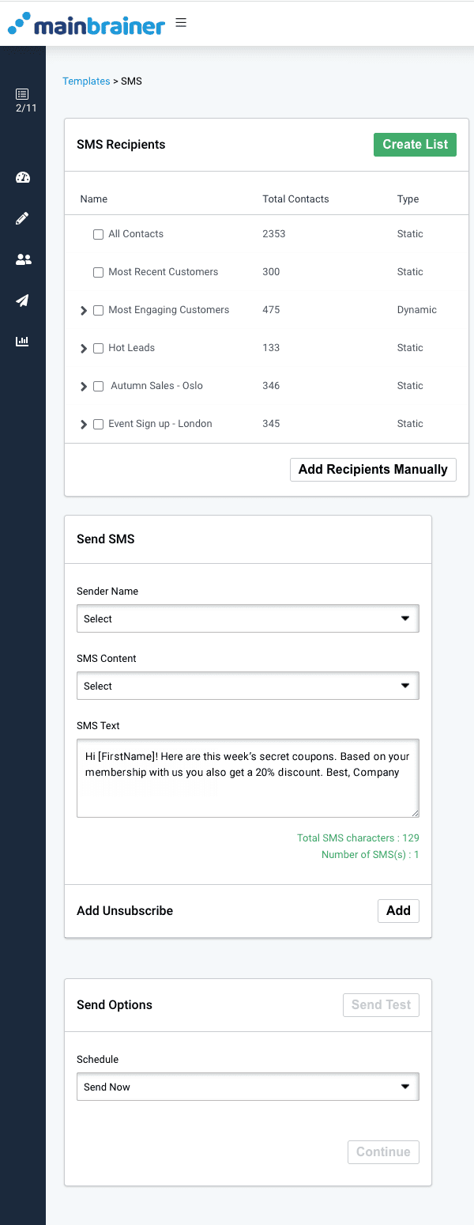The image size is (474, 1225).
Task: View the statistics bar chart icon
Action: click(x=23, y=342)
